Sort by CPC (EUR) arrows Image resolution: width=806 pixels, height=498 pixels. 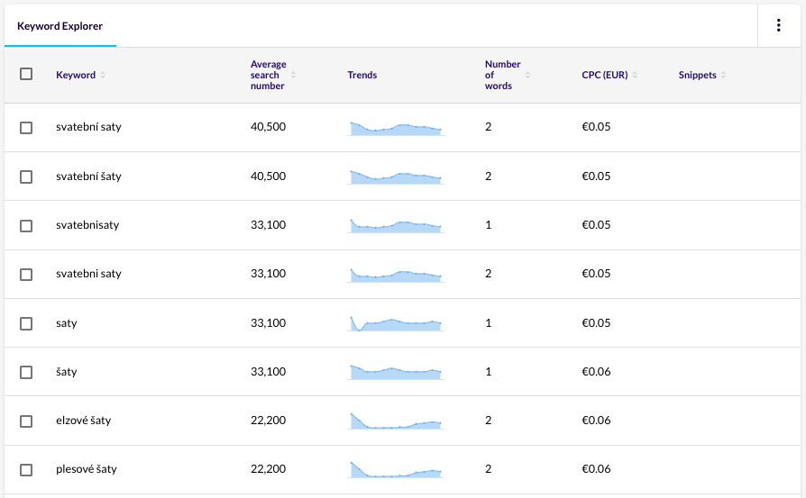(x=635, y=75)
